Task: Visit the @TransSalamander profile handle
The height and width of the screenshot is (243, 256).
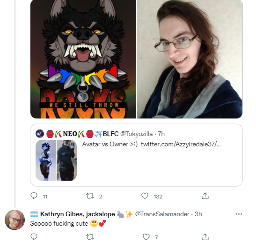Action: tap(162, 214)
